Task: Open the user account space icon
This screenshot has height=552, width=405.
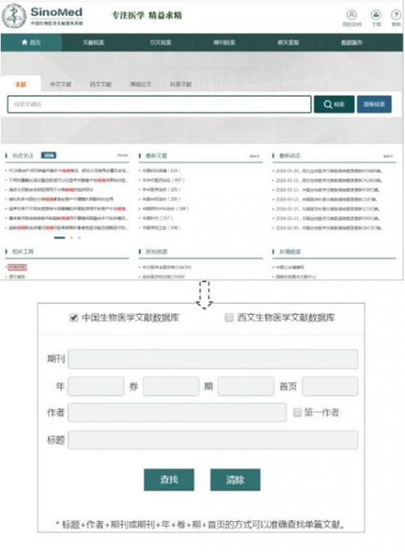Action: pos(351,15)
